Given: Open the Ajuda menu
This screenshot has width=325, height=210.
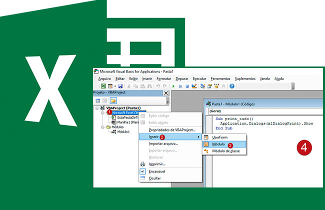Looking at the screenshot, I should point(279,78).
